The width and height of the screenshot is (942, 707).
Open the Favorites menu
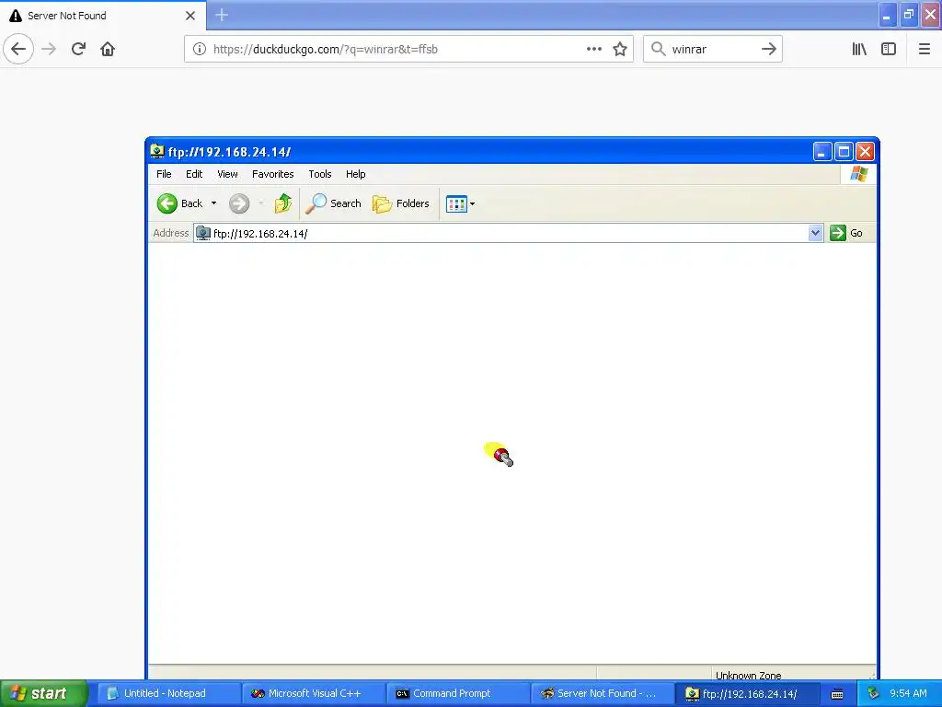(272, 174)
